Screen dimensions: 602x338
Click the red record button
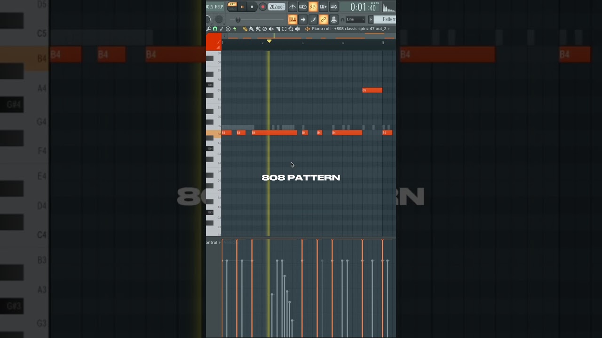tap(263, 7)
